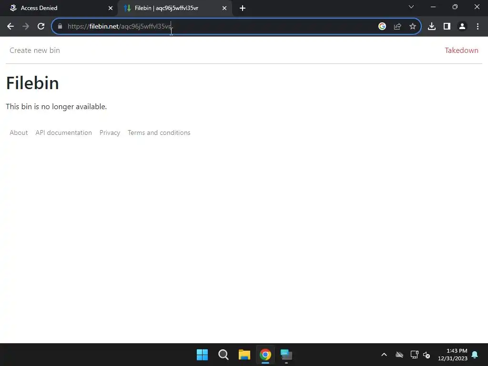This screenshot has height=366, width=488.
Task: Open the About link
Action: (19, 132)
